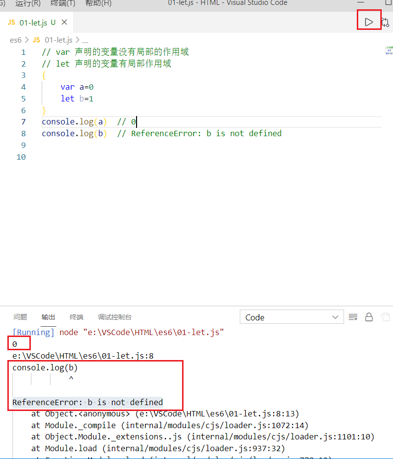The image size is (393, 459).
Task: Run the code with the play button
Action: tap(369, 22)
